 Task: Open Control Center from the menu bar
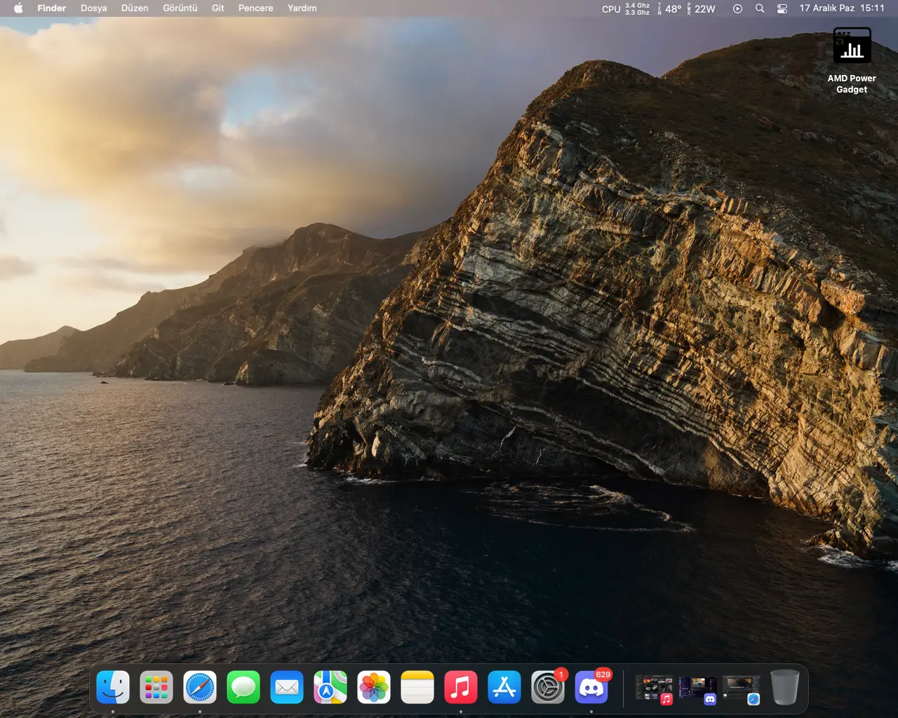(782, 8)
